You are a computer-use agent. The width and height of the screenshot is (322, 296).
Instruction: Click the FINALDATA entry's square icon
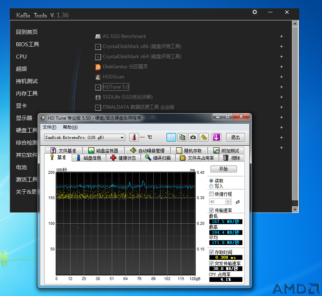coord(98,107)
